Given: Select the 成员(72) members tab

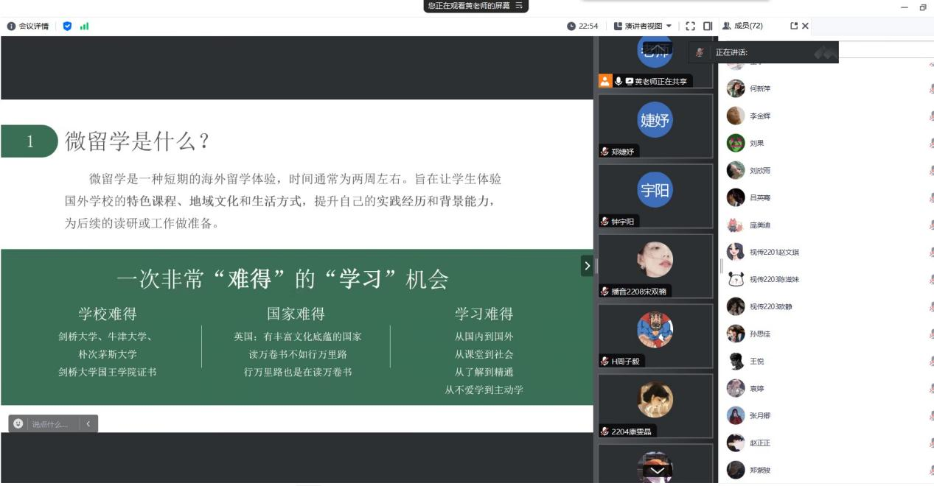Looking at the screenshot, I should 742,27.
